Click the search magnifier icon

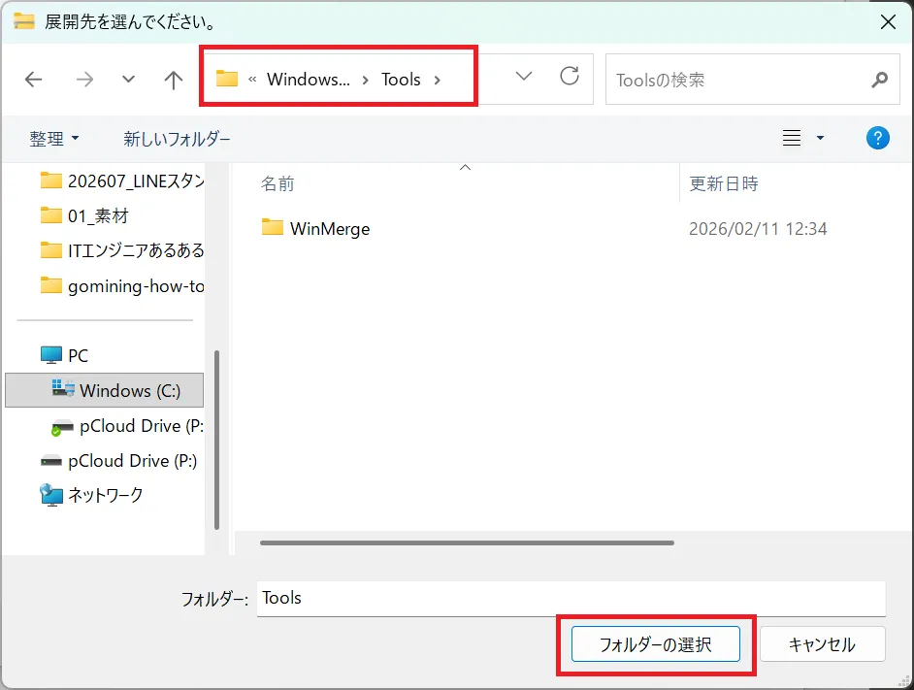coord(880,80)
